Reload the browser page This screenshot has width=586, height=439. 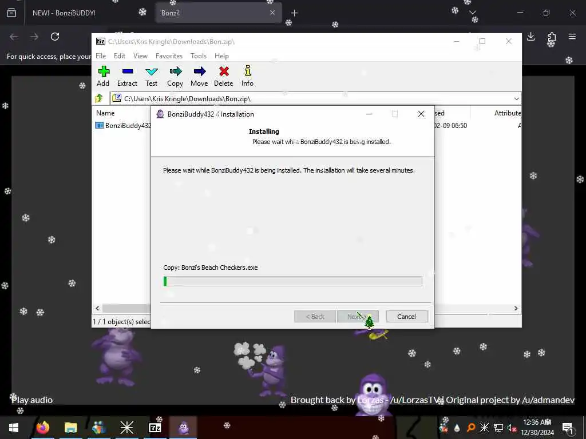point(55,36)
